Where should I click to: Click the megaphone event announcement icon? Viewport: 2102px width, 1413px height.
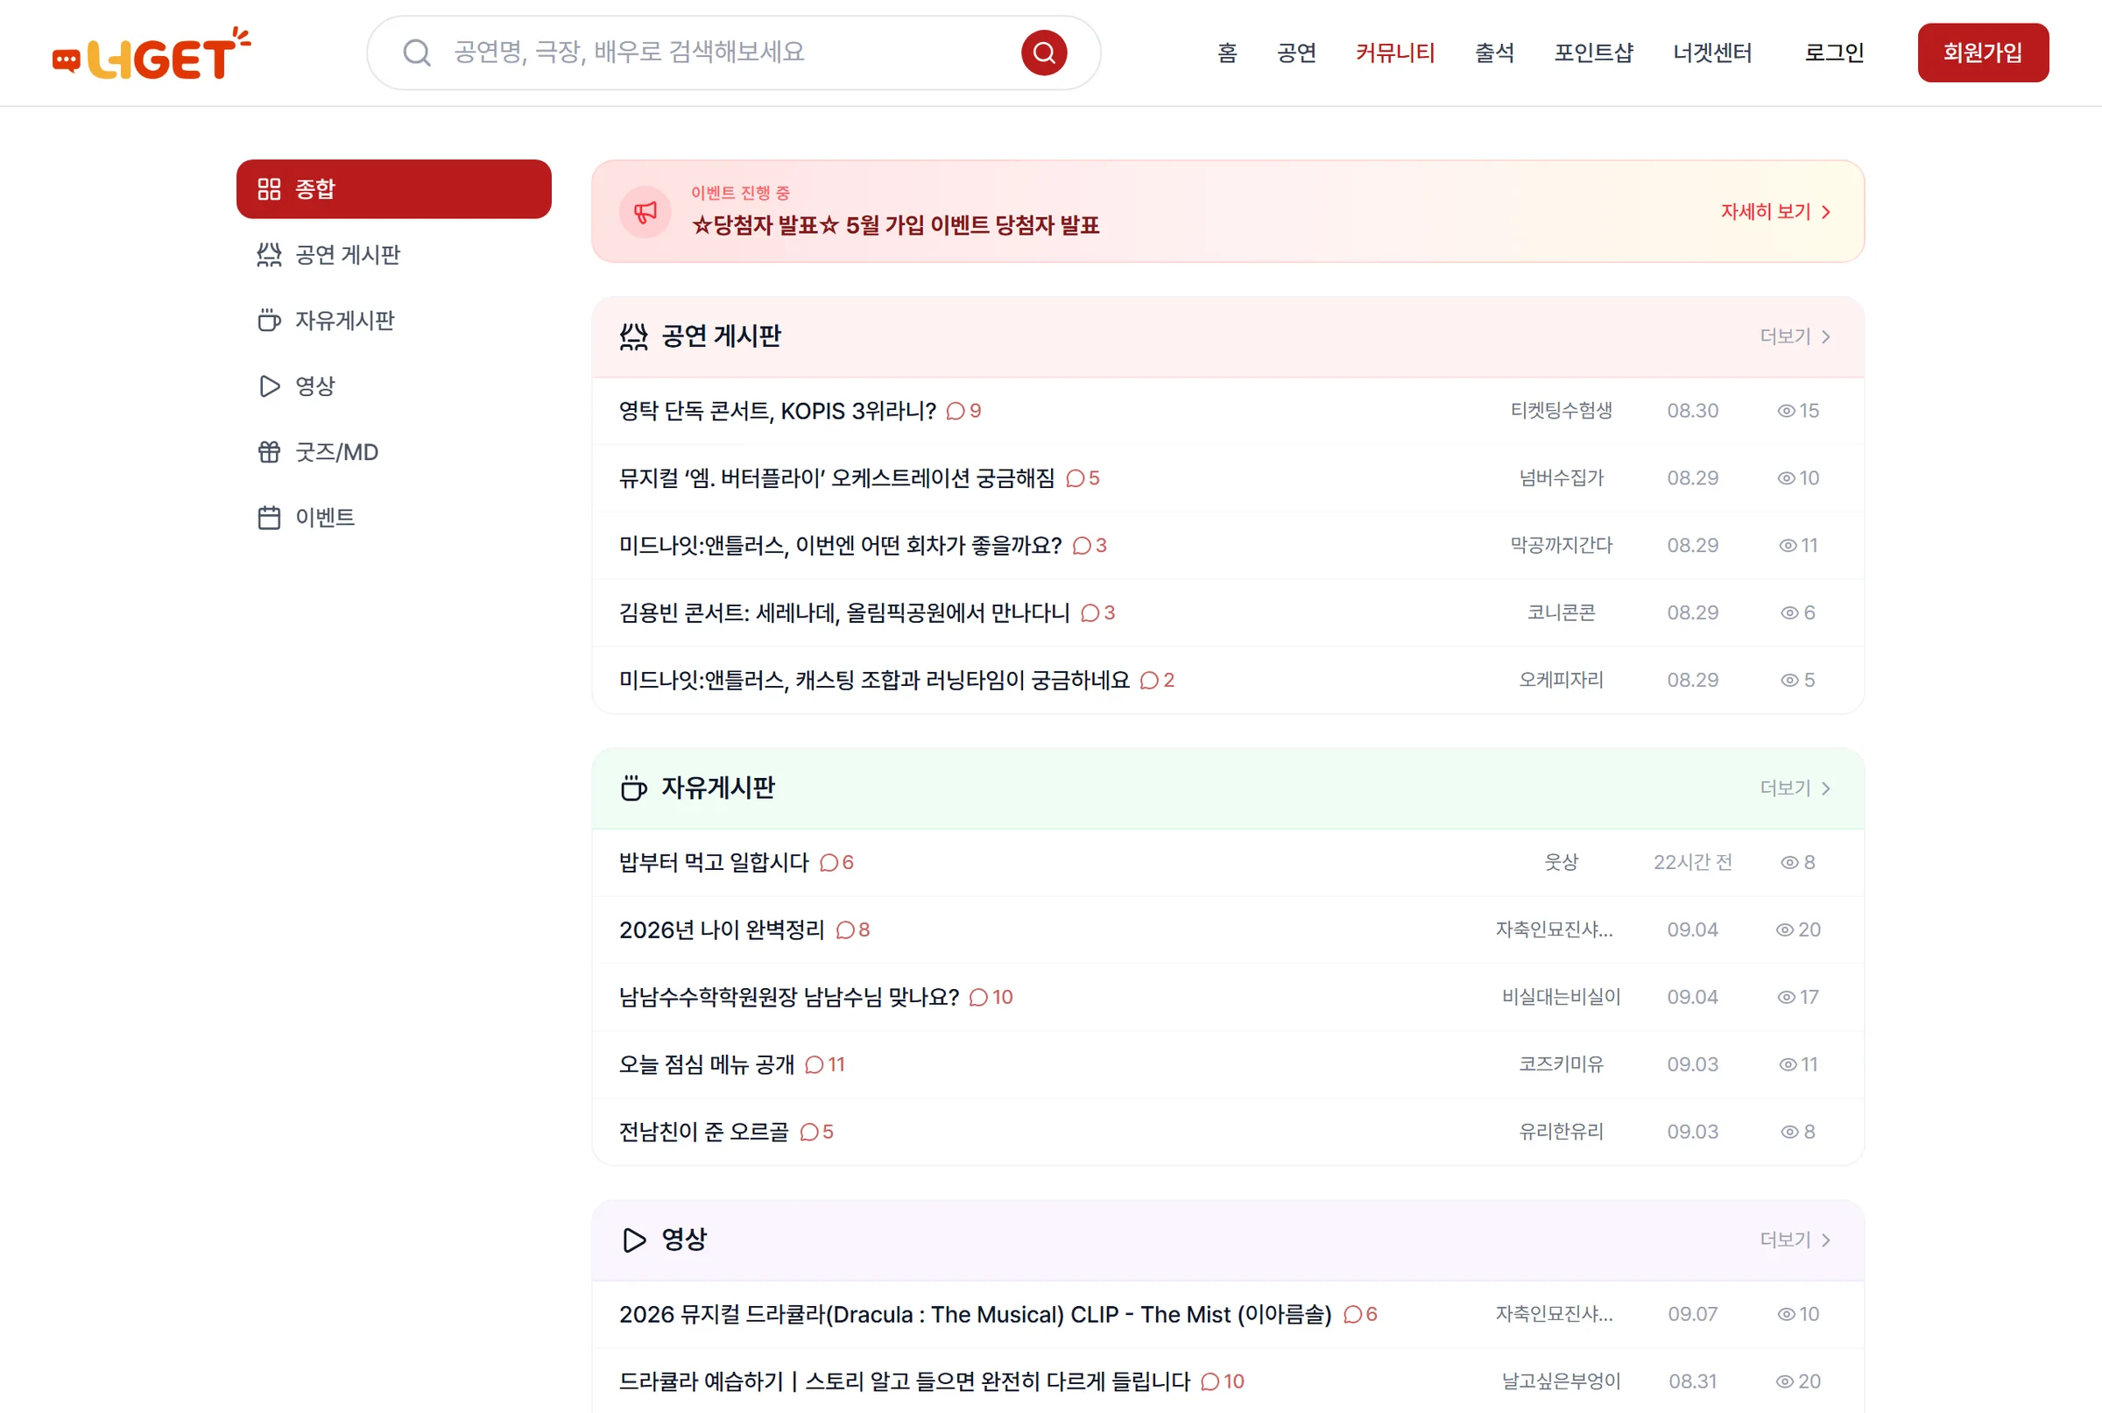point(645,212)
